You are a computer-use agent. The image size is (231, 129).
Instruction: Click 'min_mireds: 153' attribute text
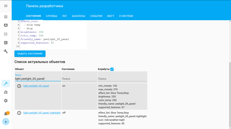point(108,86)
